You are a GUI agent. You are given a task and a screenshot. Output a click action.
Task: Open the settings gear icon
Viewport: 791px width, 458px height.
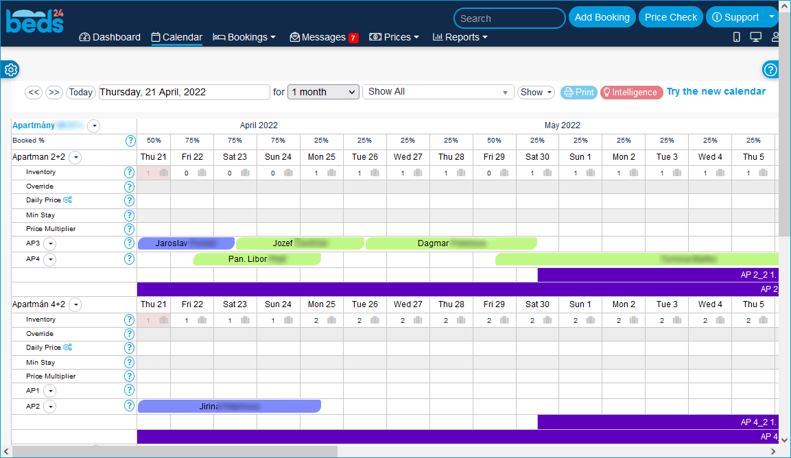(x=10, y=70)
